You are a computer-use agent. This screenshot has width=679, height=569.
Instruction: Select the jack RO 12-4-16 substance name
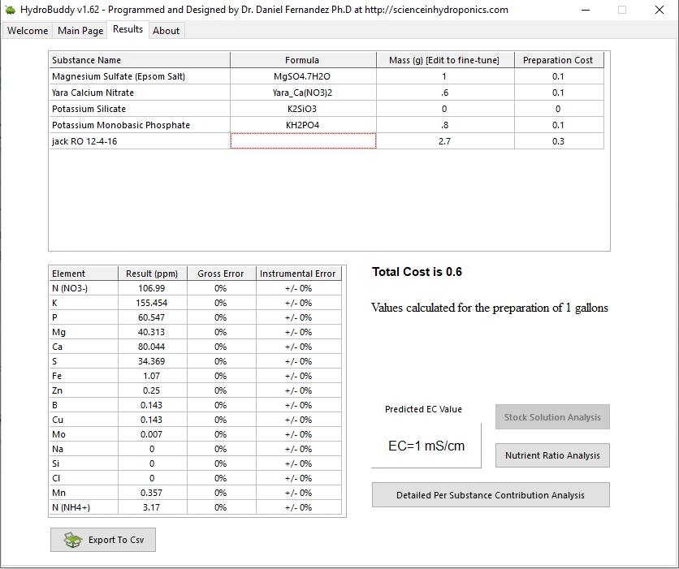(x=140, y=141)
